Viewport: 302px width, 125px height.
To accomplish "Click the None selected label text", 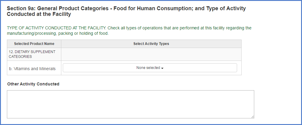I will tap(148, 68).
